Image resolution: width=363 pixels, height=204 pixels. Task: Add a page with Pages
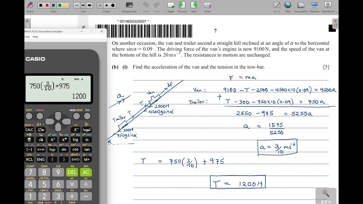(x=171, y=7)
